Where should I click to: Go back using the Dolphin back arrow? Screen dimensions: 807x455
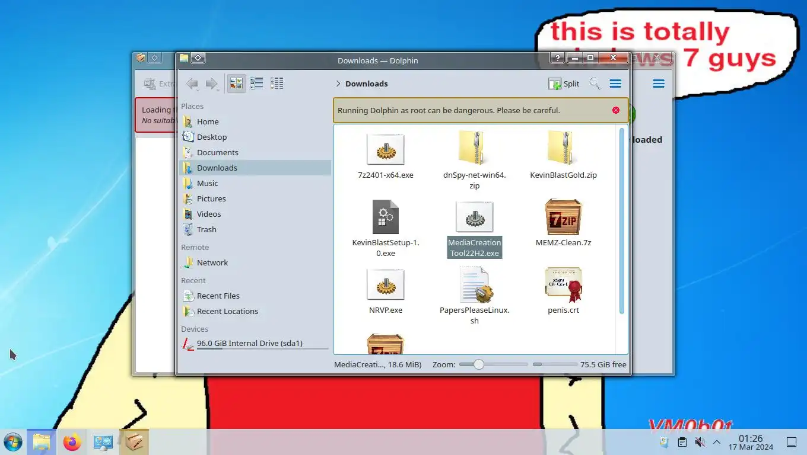pos(192,84)
